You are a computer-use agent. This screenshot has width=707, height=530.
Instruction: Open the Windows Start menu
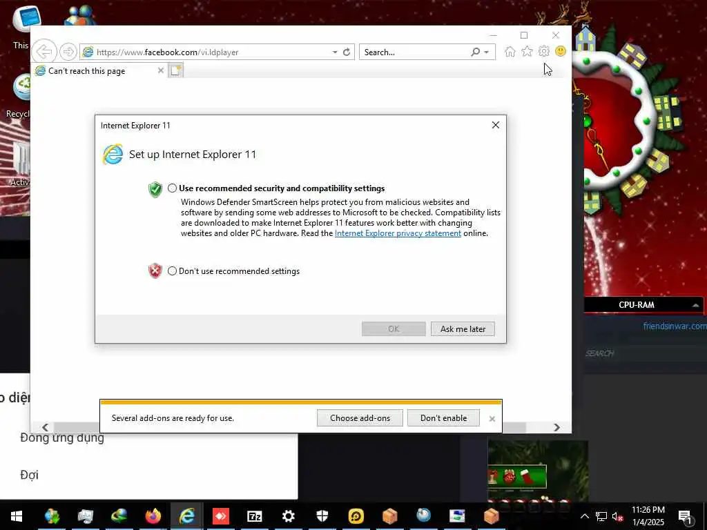point(17,516)
